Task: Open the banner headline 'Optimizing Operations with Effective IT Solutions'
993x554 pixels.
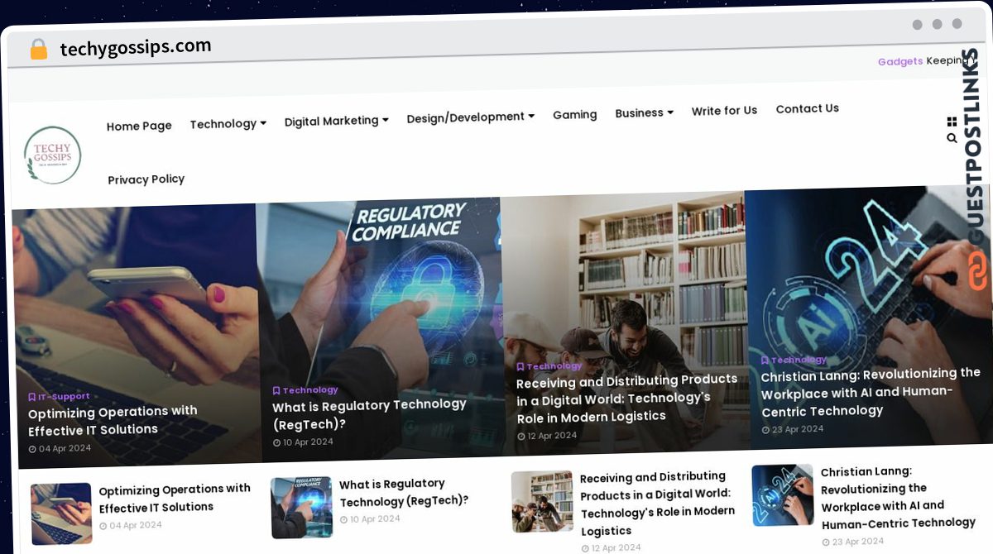Action: (x=113, y=421)
